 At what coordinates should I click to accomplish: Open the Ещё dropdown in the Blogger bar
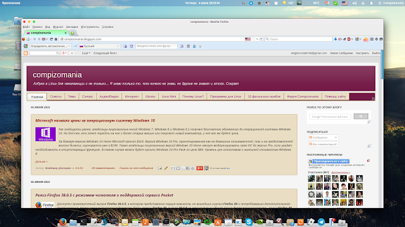point(86,53)
